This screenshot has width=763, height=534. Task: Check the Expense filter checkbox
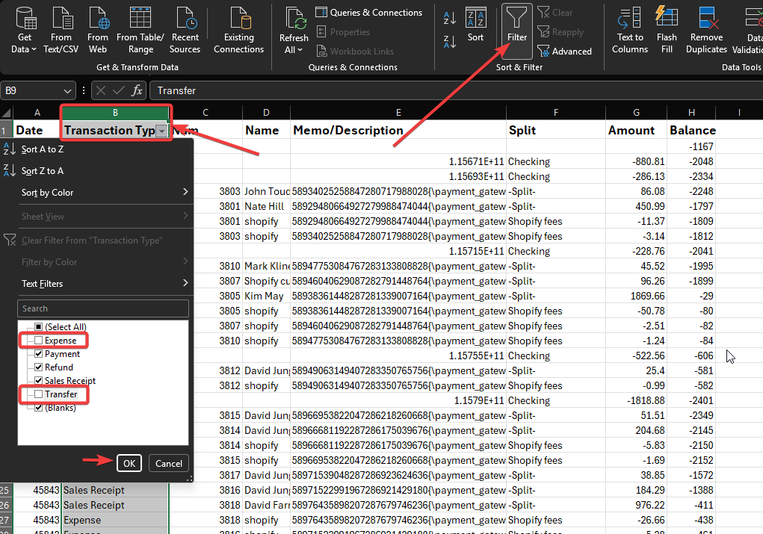pos(39,341)
